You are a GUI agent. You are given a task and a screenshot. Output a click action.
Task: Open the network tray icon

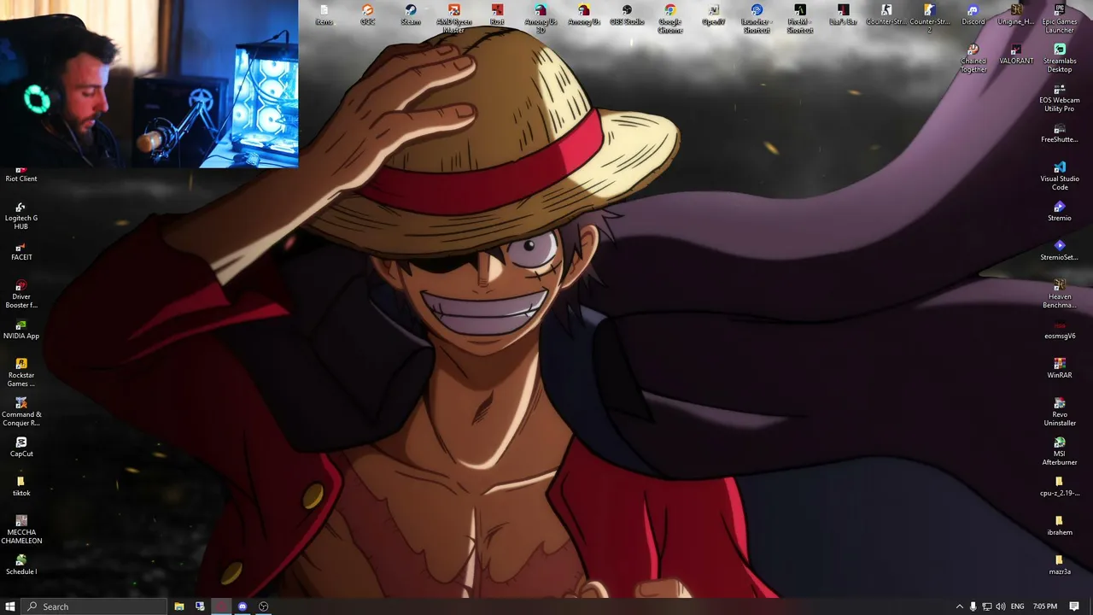pyautogui.click(x=987, y=606)
